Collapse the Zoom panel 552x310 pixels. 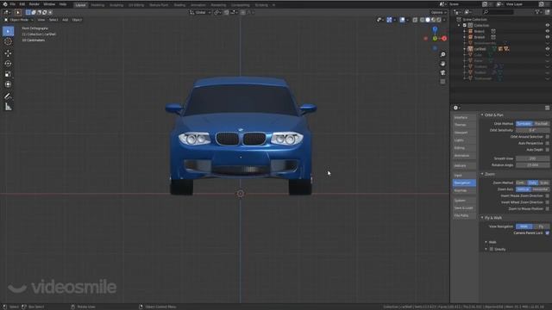click(x=482, y=174)
